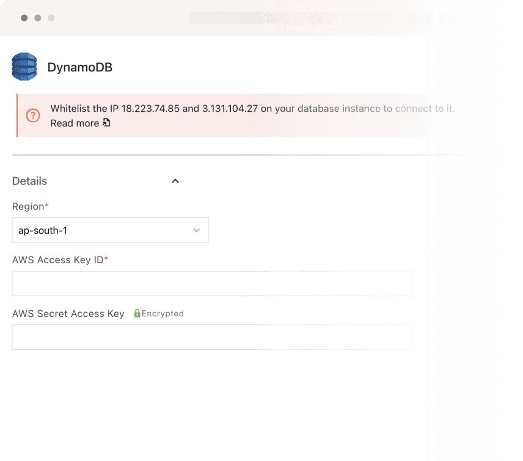
Task: Click the external link icon beside Read more
Action: 105,123
